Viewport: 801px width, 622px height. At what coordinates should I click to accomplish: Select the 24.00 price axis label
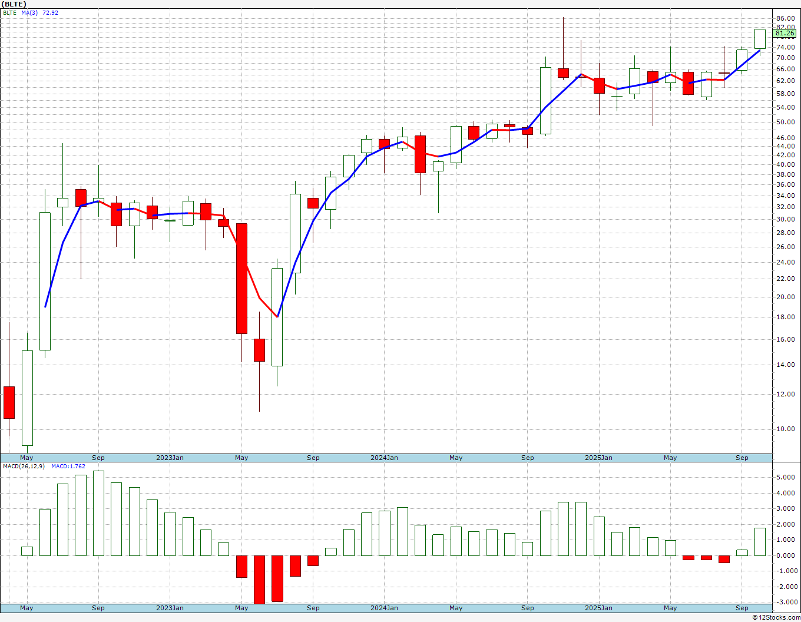785,262
